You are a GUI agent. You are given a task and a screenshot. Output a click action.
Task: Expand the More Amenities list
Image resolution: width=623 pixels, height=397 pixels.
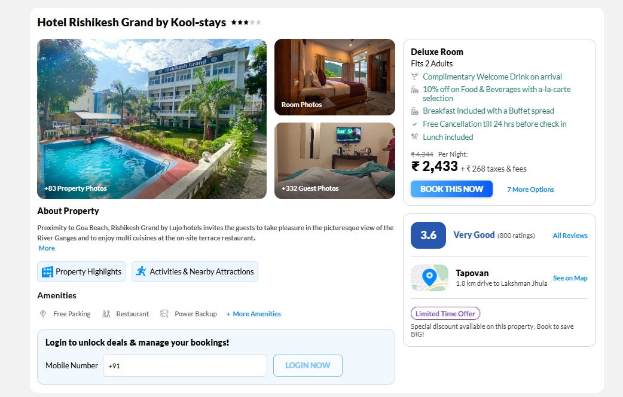click(254, 314)
